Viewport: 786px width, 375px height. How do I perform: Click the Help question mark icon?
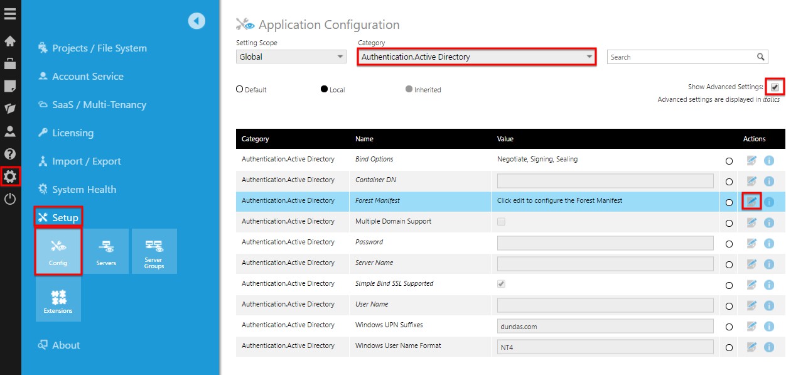coord(10,154)
